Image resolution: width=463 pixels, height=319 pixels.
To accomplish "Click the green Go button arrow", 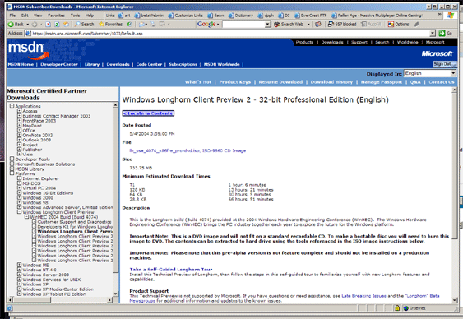I will pyautogui.click(x=442, y=34).
